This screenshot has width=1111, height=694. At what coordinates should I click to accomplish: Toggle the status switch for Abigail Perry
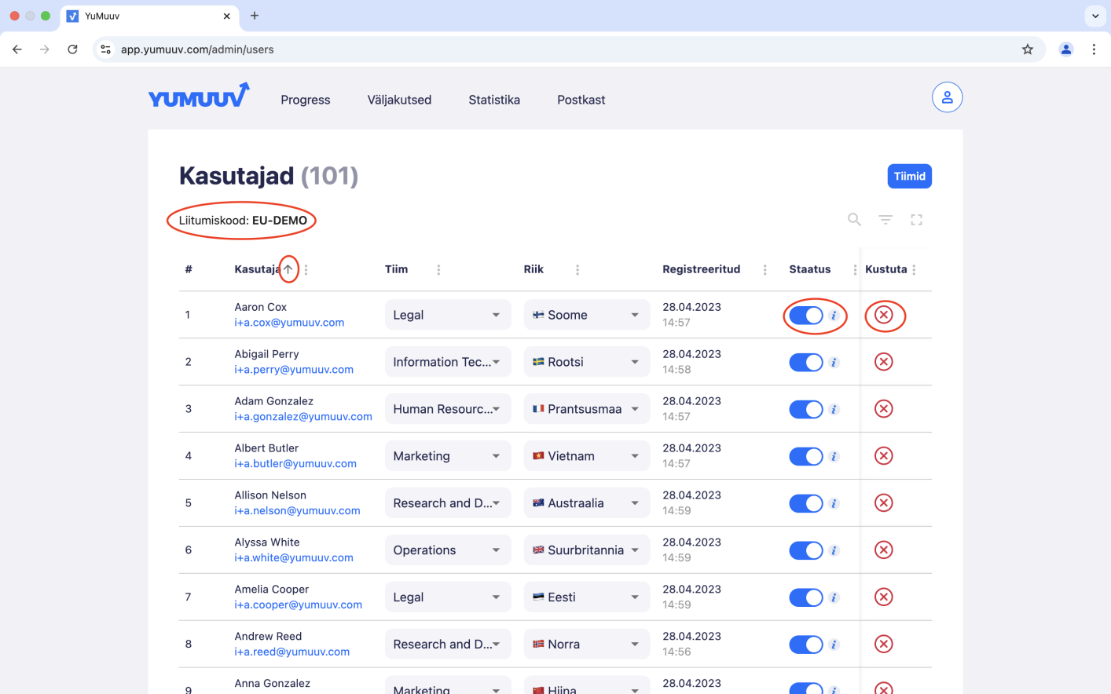[806, 363]
